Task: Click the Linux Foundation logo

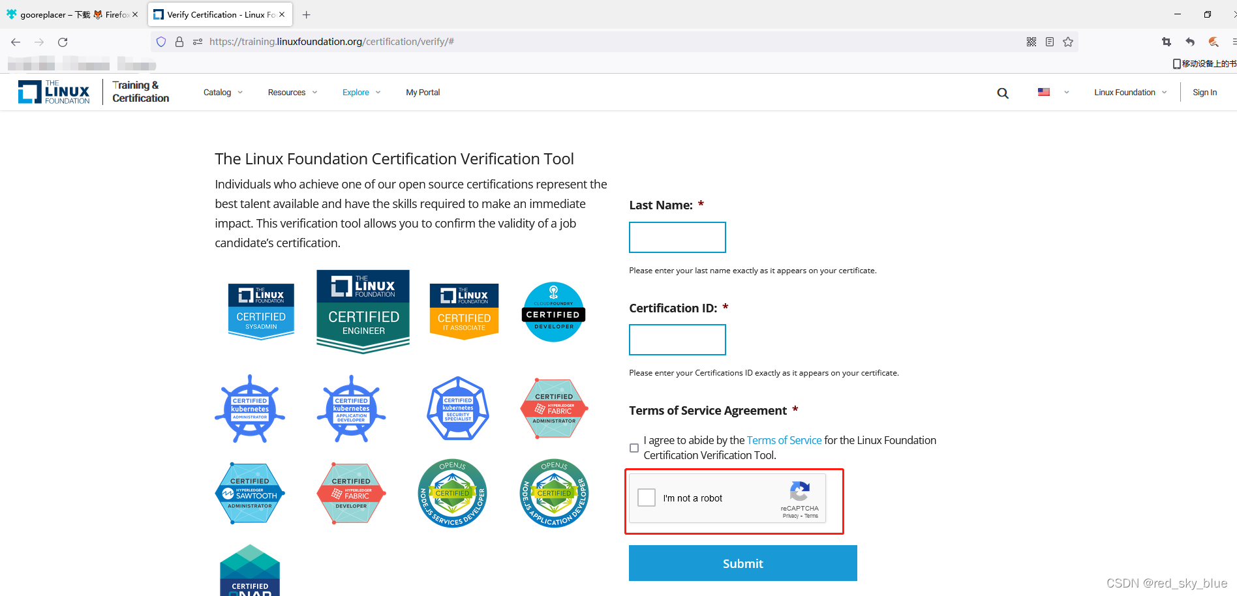Action: (54, 92)
